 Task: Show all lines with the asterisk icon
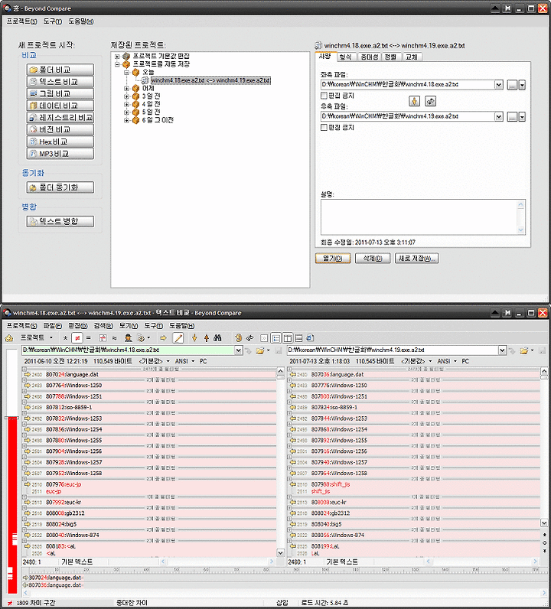65,338
